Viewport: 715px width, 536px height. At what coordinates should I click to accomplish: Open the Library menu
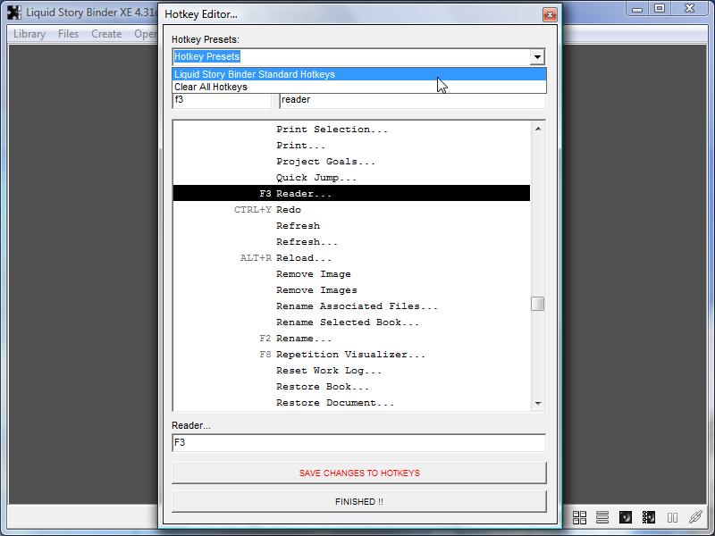pyautogui.click(x=29, y=34)
